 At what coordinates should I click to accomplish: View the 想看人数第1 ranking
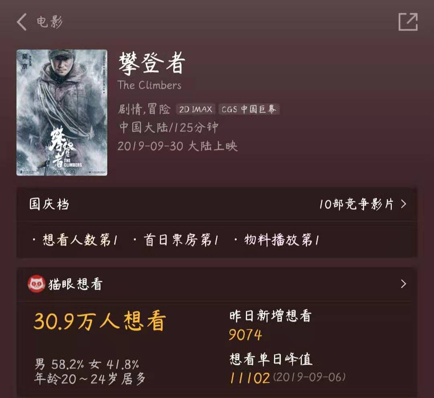point(80,240)
